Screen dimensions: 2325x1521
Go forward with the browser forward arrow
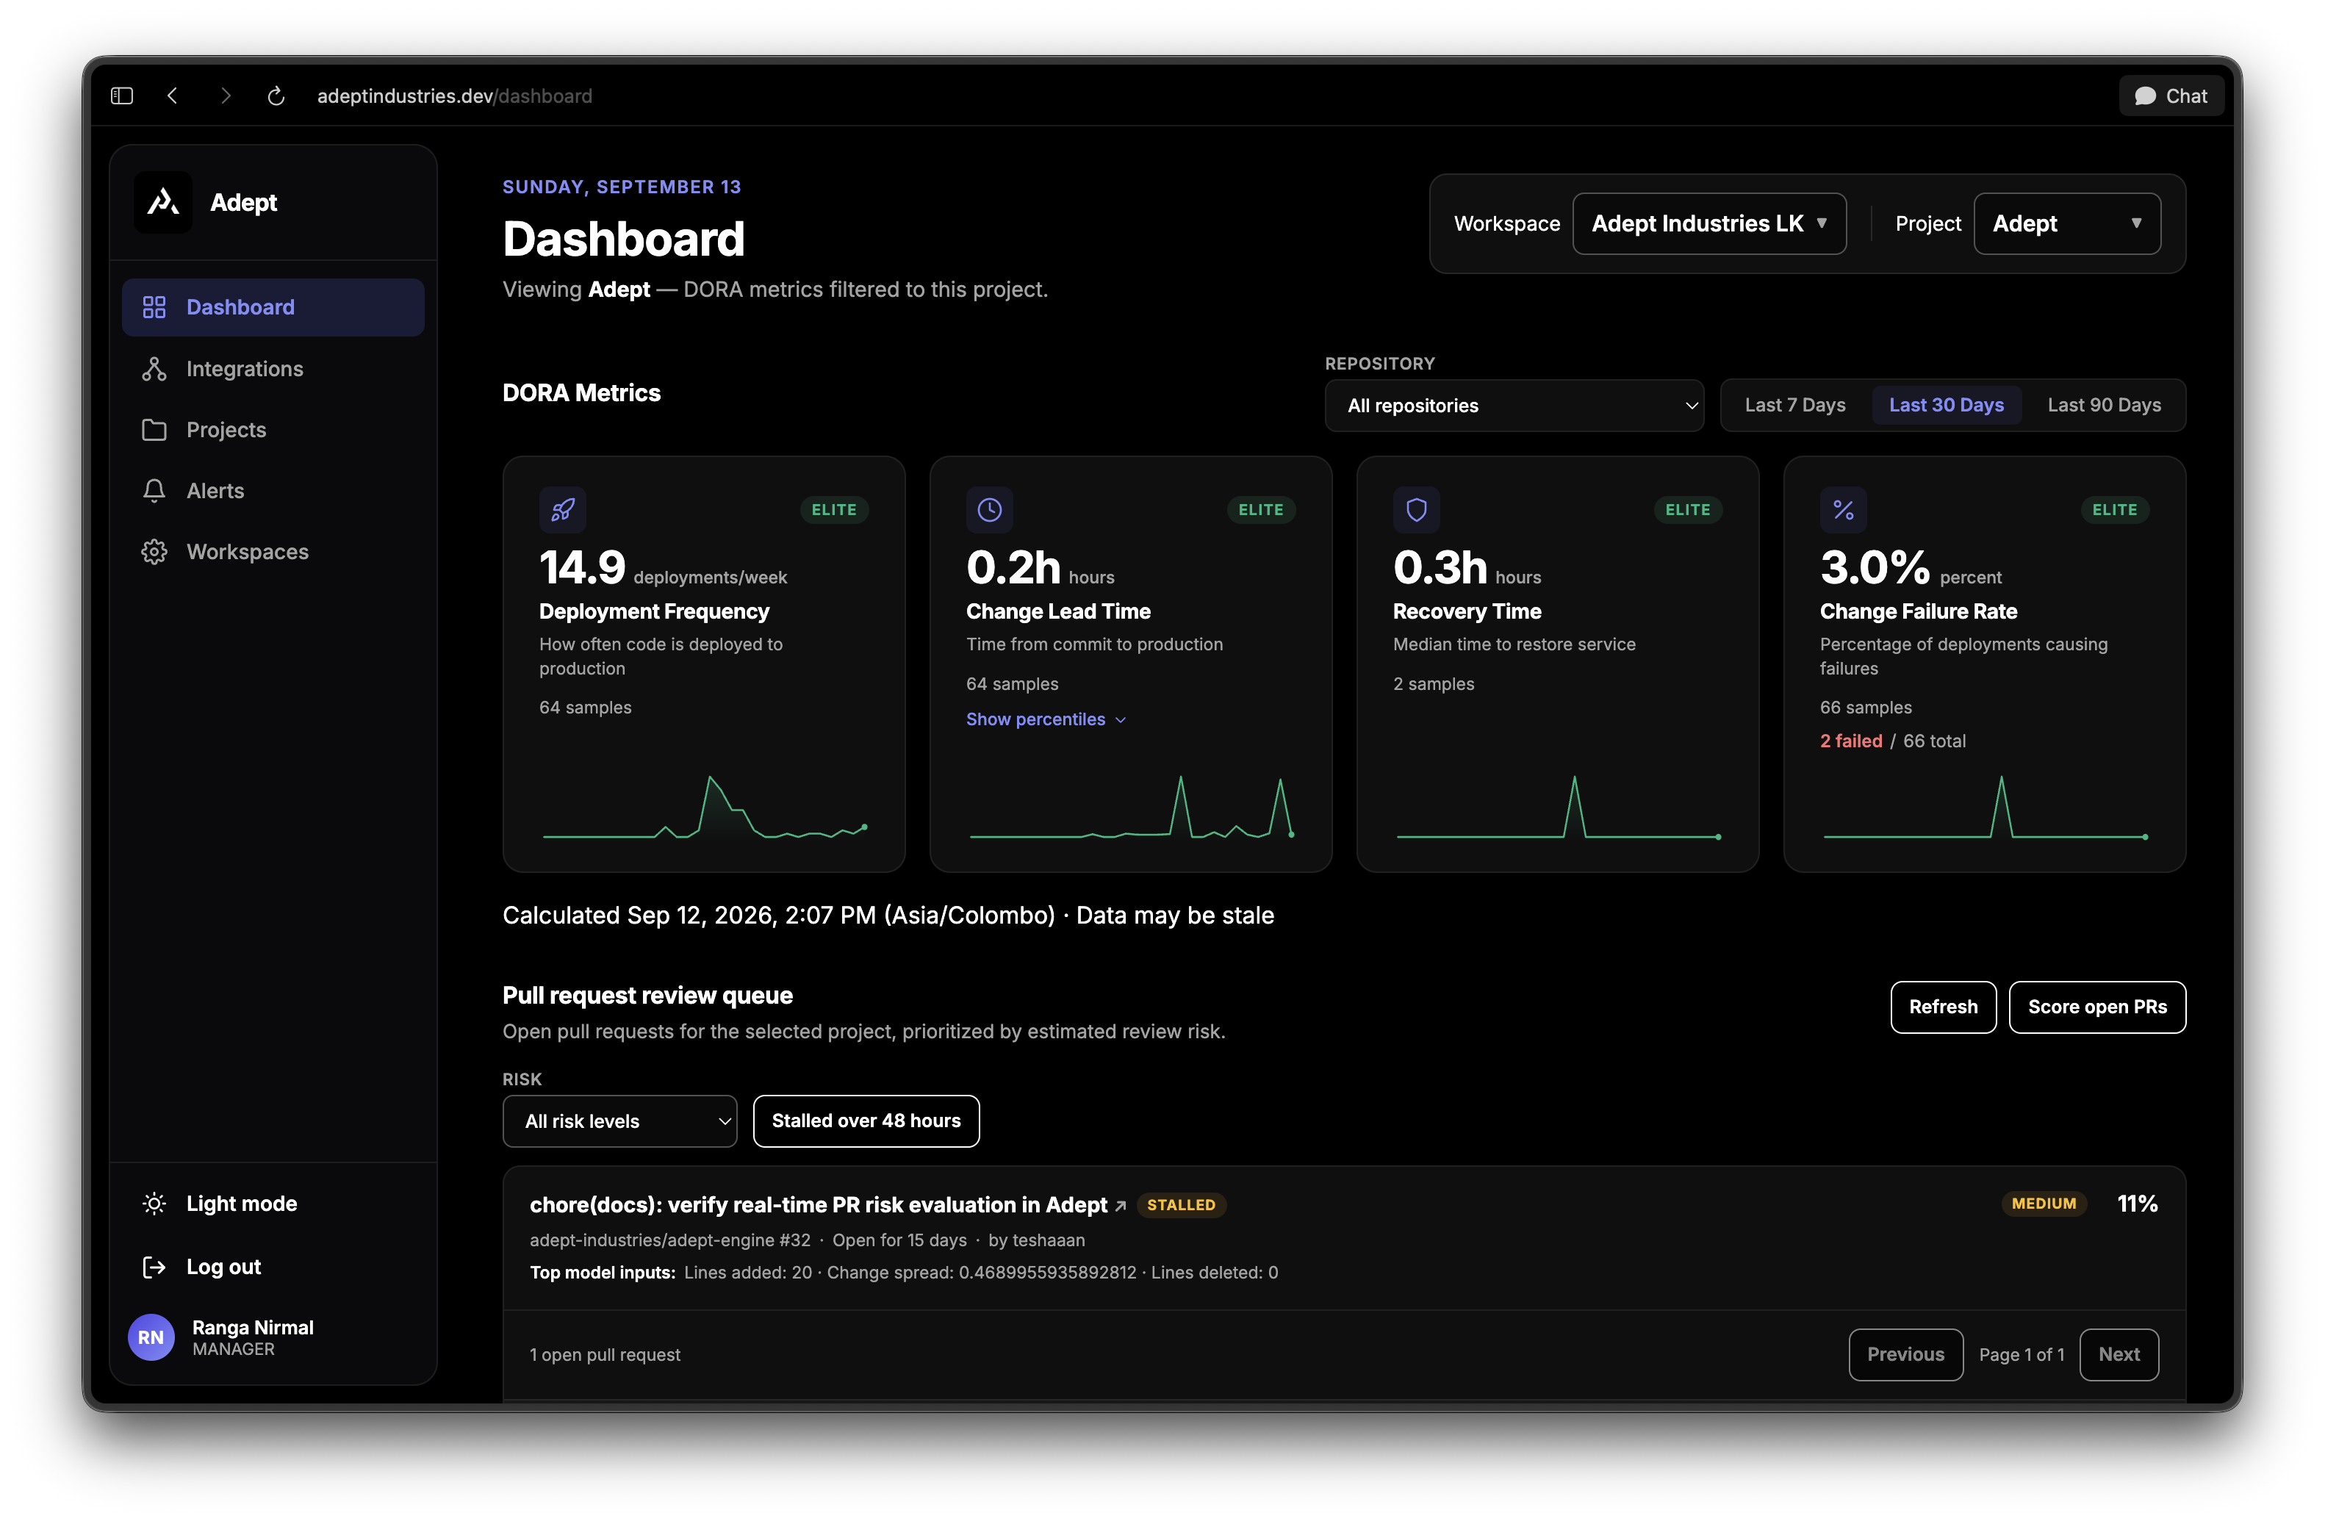coord(226,96)
